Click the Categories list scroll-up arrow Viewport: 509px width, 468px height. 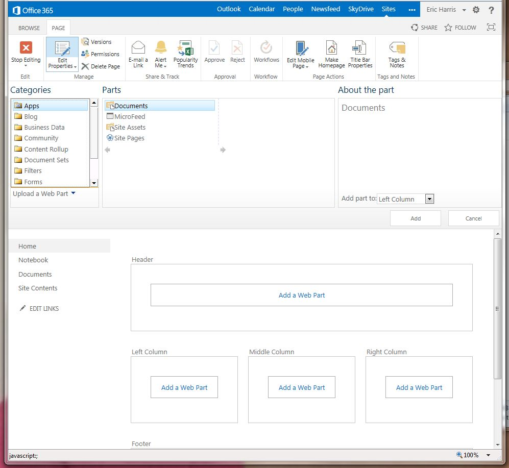pyautogui.click(x=94, y=103)
